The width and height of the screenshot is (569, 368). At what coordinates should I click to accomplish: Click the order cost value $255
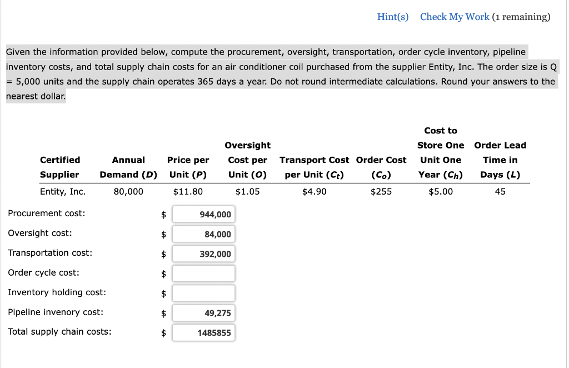(x=381, y=192)
